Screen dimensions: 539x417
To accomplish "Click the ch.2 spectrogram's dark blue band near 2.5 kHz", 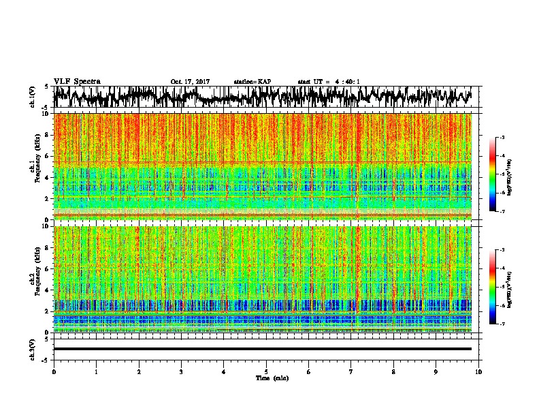I will (263, 305).
